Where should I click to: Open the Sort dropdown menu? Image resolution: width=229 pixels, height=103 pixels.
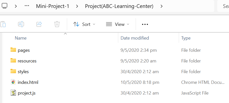pyautogui.click(x=84, y=24)
